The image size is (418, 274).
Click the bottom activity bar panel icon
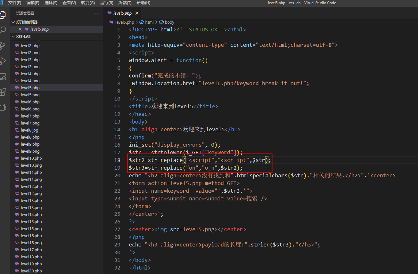pos(3,107)
